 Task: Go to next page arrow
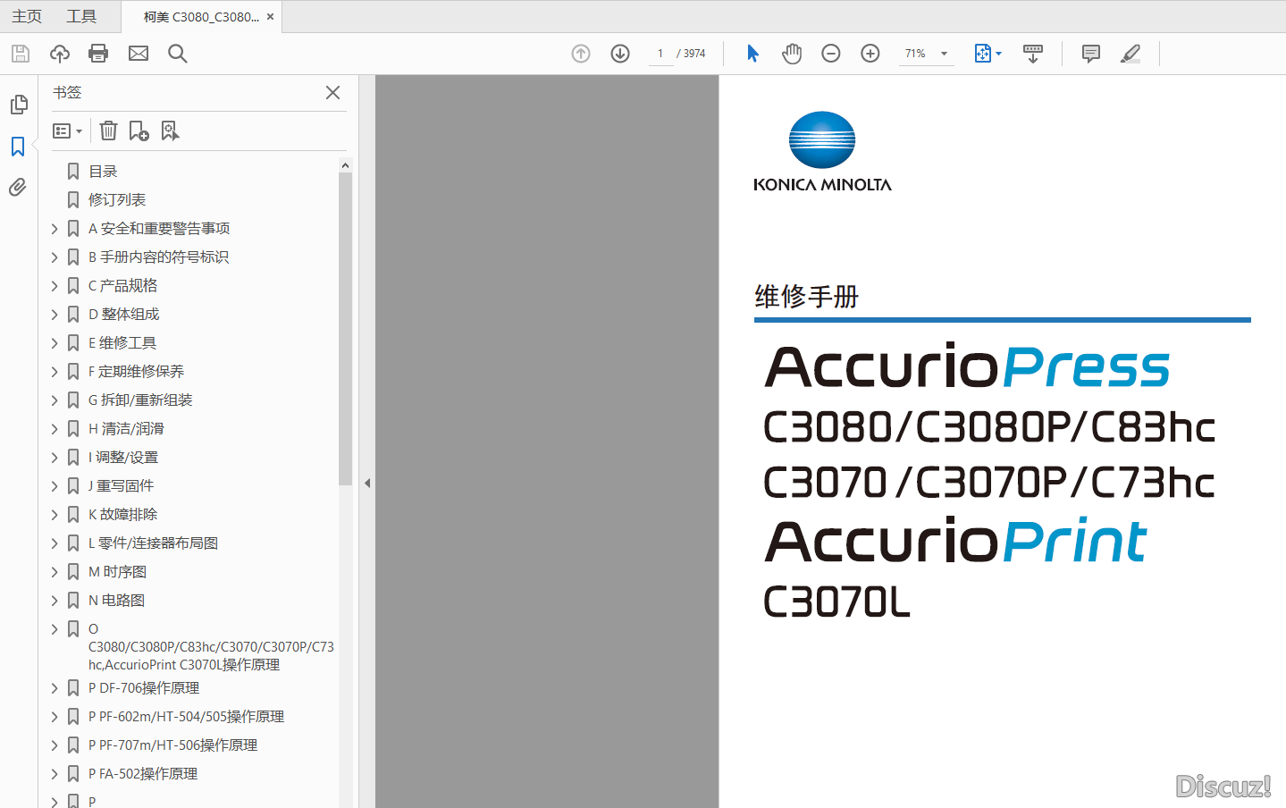coord(620,54)
